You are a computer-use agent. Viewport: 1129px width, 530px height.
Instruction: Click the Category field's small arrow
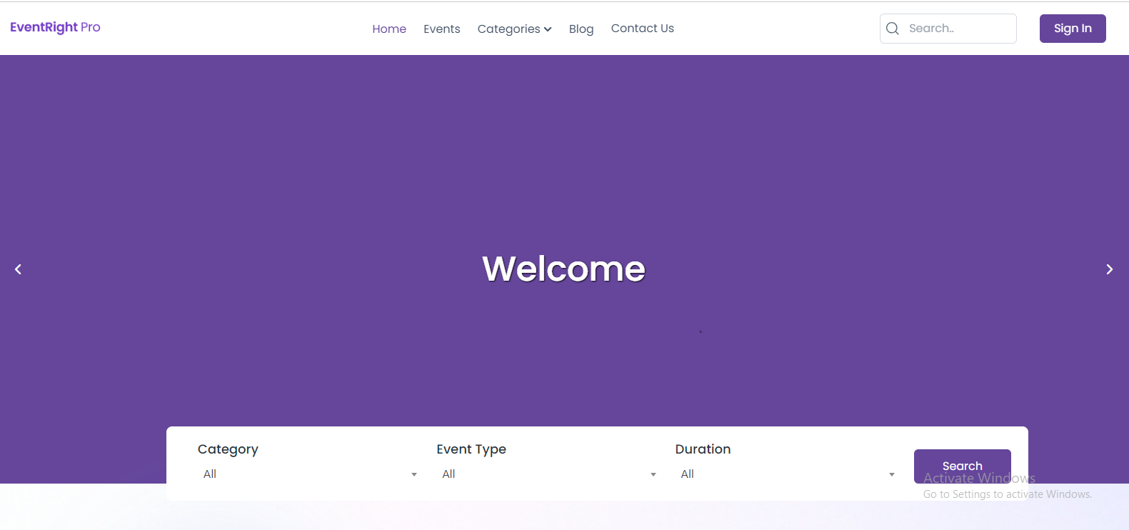(414, 474)
